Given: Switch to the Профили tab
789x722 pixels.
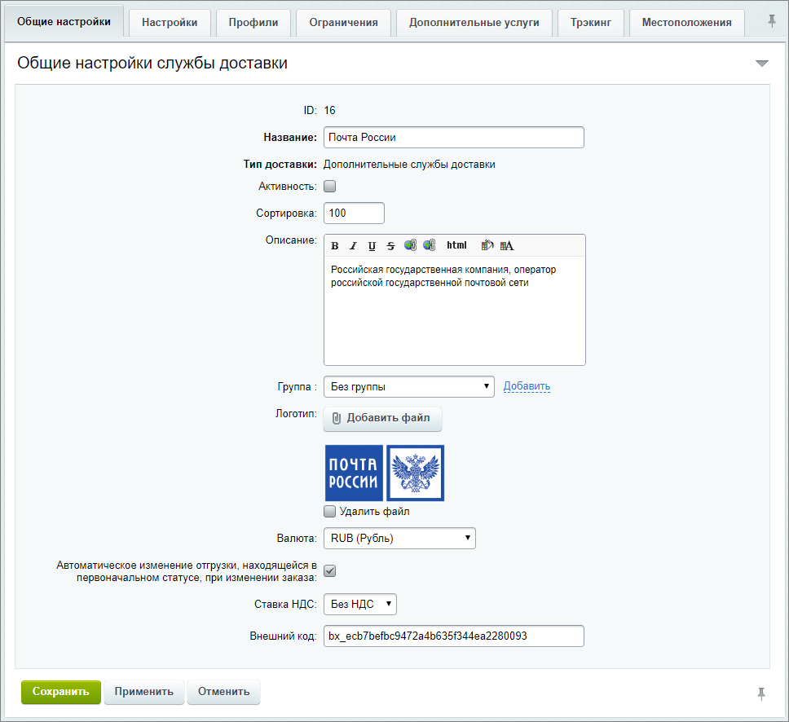Looking at the screenshot, I should (x=253, y=23).
